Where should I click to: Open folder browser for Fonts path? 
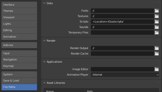coord(157,11)
